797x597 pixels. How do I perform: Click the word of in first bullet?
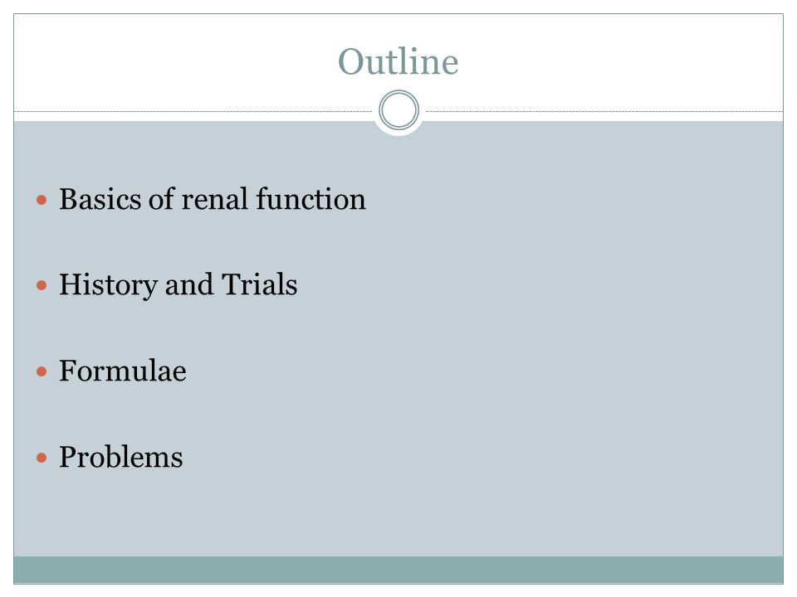coord(162,199)
